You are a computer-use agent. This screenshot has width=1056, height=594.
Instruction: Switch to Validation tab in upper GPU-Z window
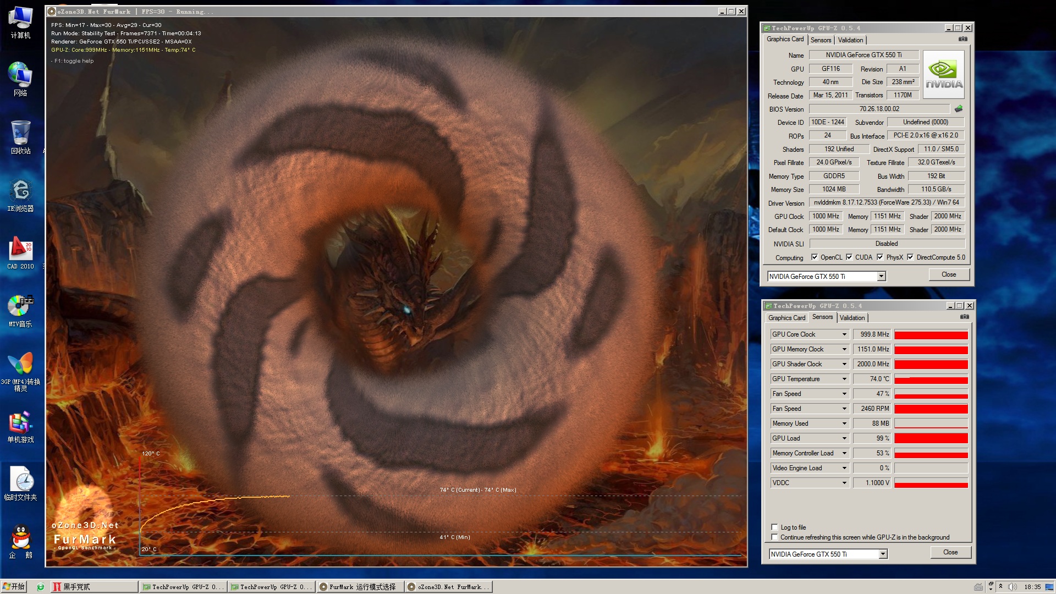pyautogui.click(x=850, y=40)
